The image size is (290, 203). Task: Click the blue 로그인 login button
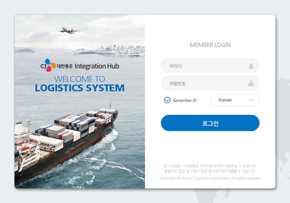pyautogui.click(x=210, y=123)
